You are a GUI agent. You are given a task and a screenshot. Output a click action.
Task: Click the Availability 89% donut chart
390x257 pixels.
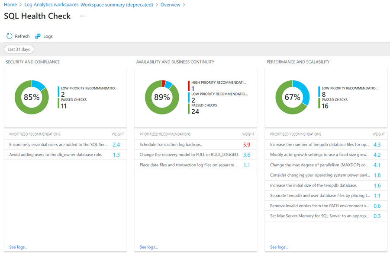click(162, 97)
